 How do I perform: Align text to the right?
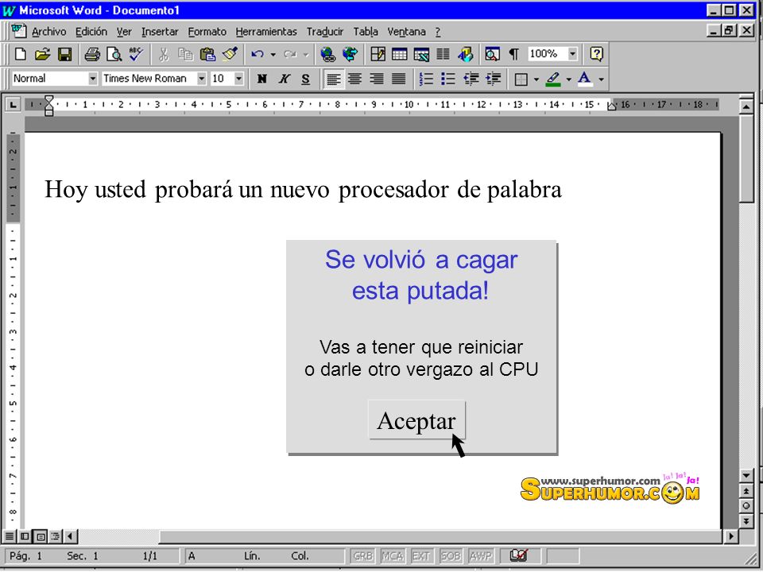[377, 79]
